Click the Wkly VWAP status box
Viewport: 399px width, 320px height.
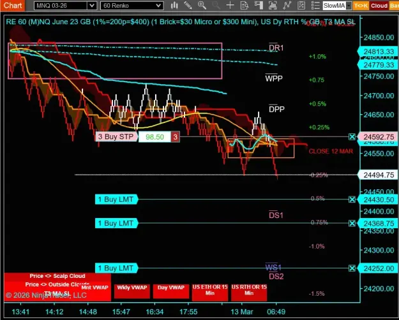(x=132, y=291)
